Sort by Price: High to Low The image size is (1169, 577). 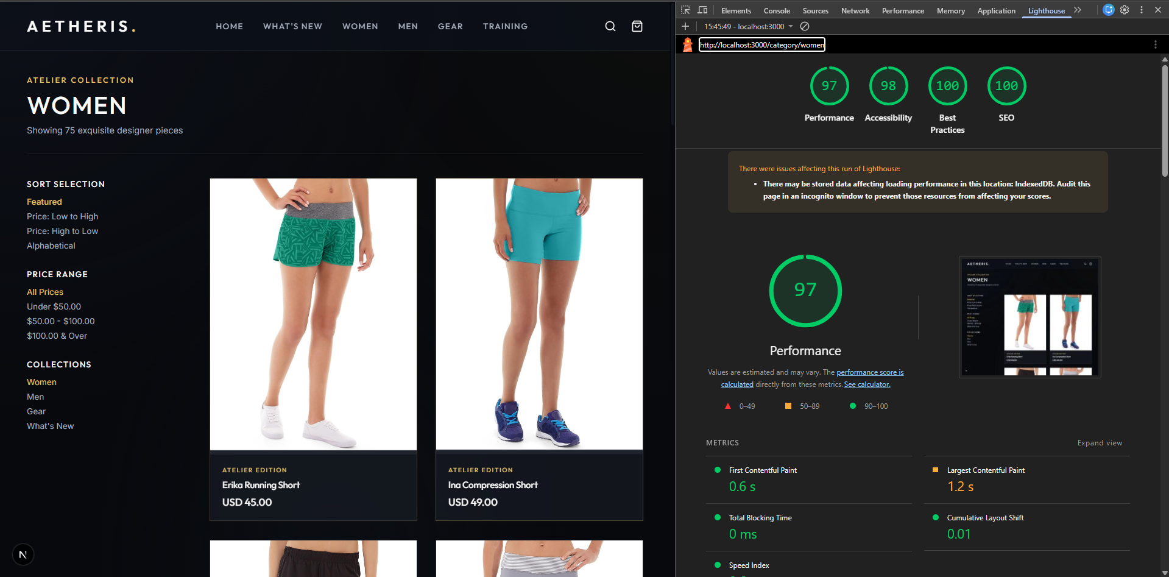62,231
